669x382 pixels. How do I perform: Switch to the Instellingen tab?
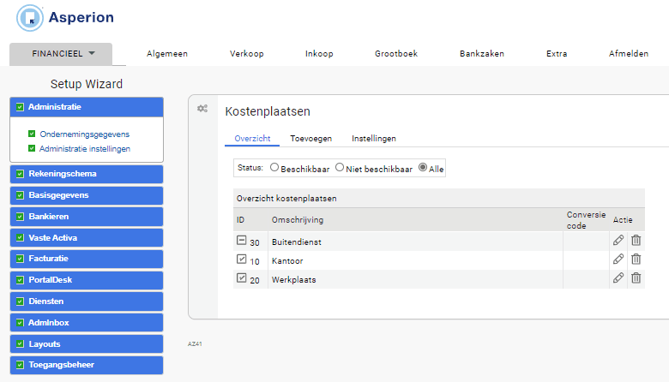pos(374,139)
